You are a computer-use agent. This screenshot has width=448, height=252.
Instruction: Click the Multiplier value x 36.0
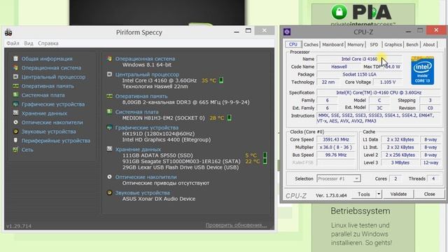point(336,147)
